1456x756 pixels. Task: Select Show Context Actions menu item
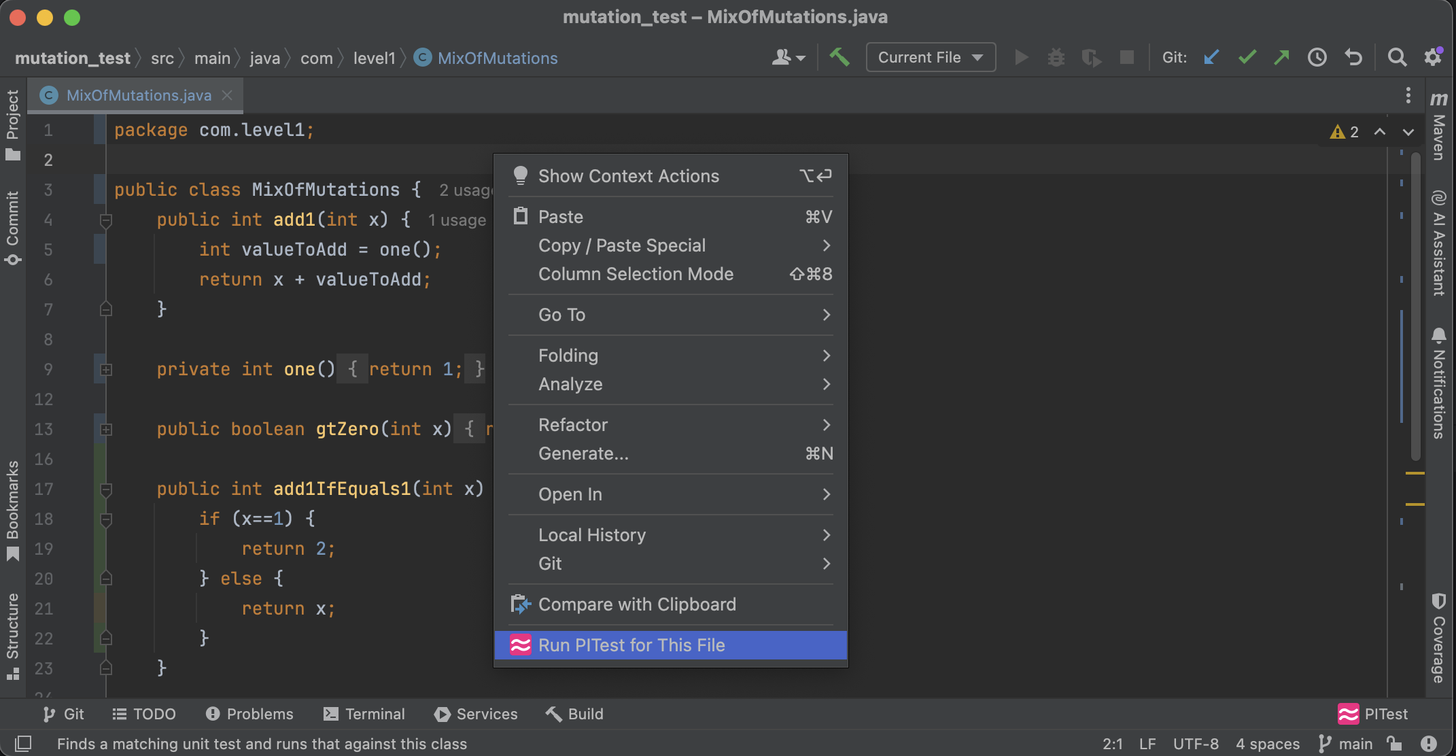click(671, 176)
